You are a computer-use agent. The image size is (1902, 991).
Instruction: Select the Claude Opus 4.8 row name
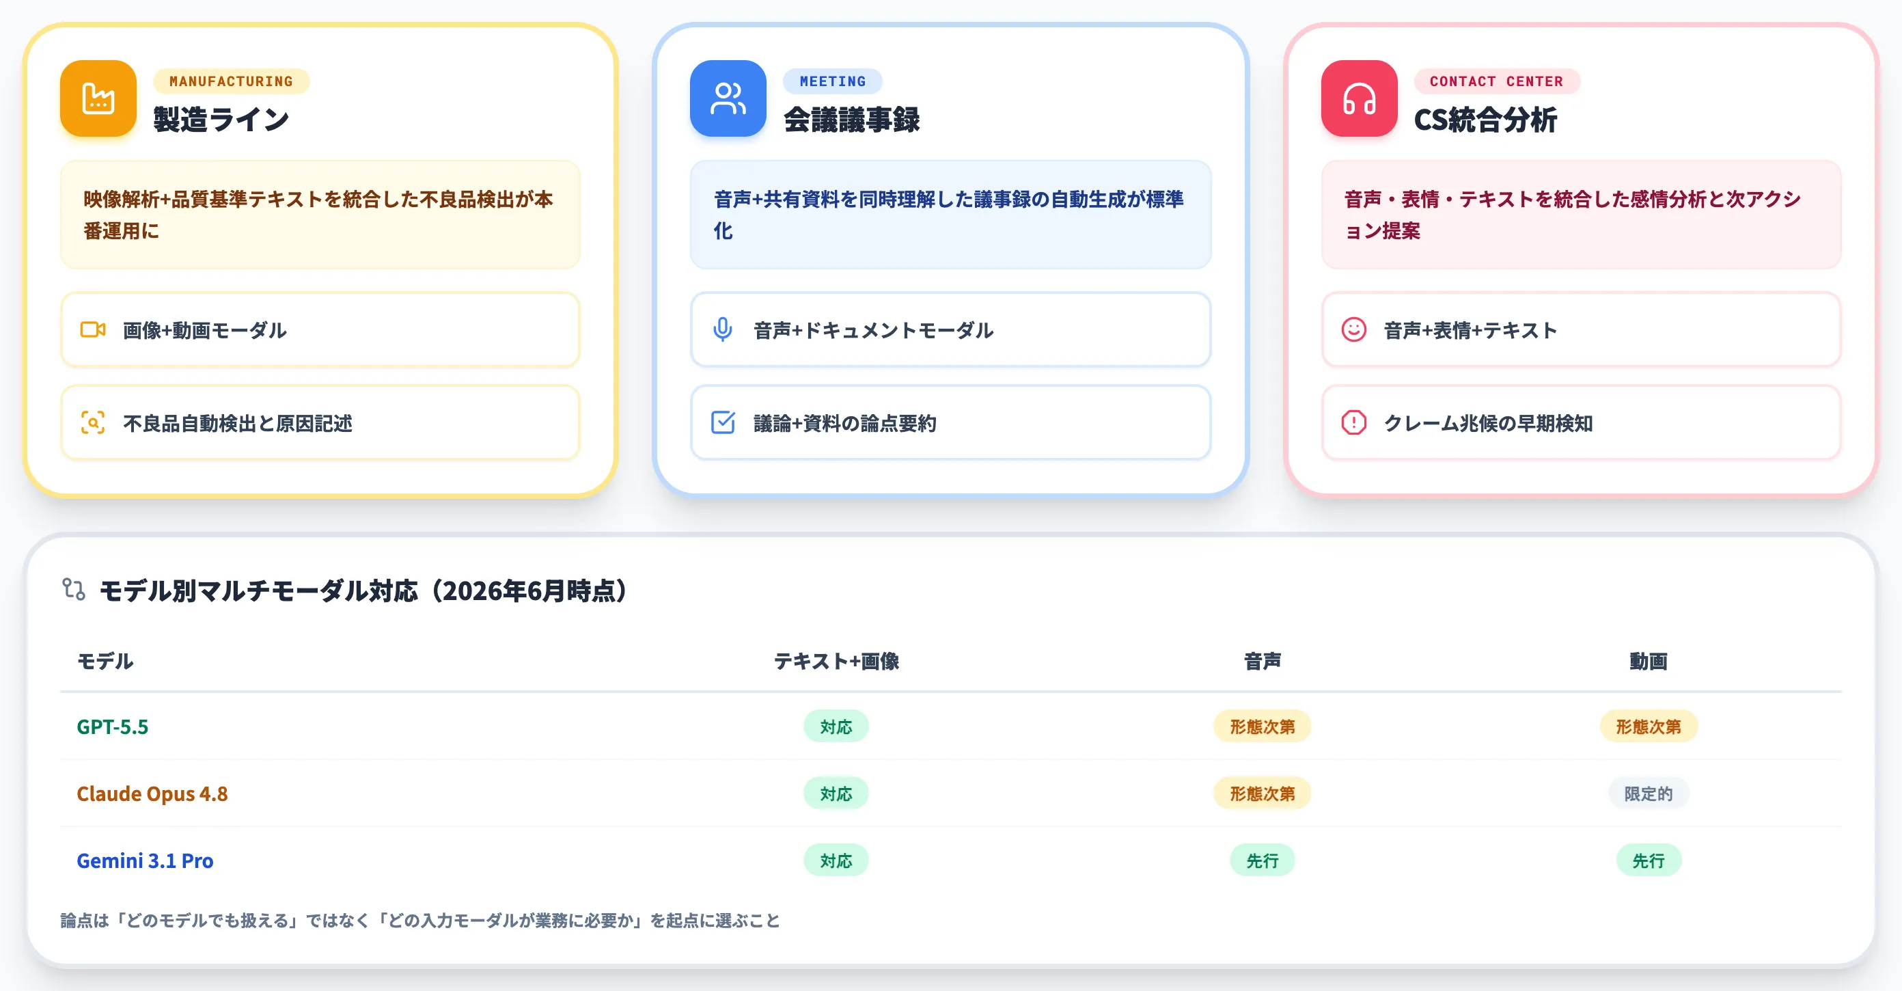(152, 794)
